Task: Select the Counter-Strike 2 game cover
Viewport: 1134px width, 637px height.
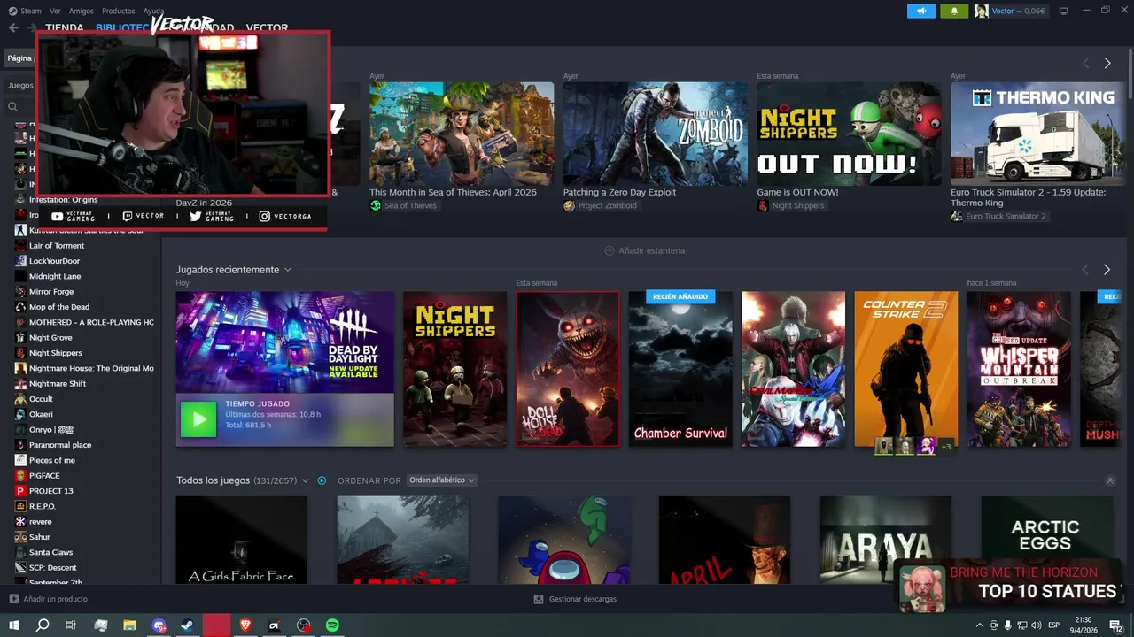Action: [x=905, y=369]
